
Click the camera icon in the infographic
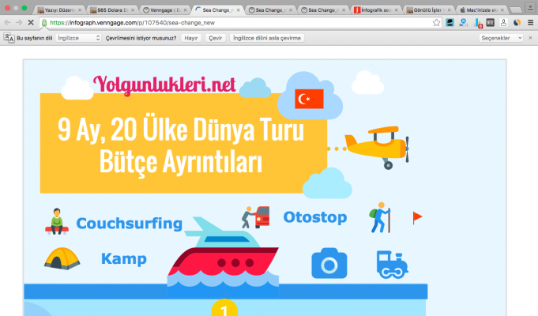[329, 263]
